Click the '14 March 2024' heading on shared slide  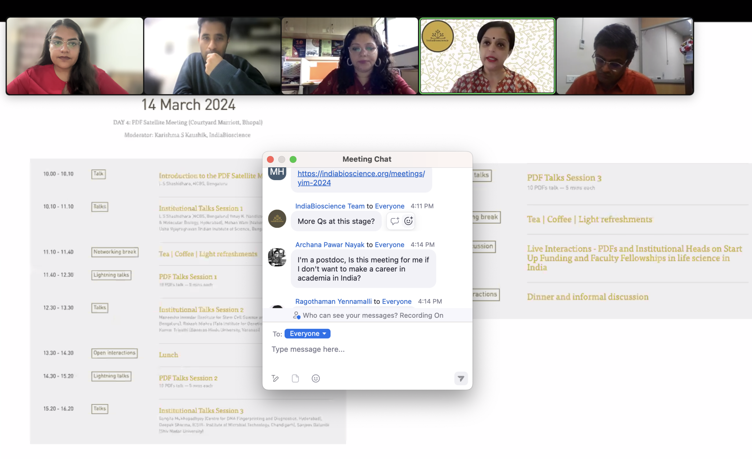coord(188,105)
